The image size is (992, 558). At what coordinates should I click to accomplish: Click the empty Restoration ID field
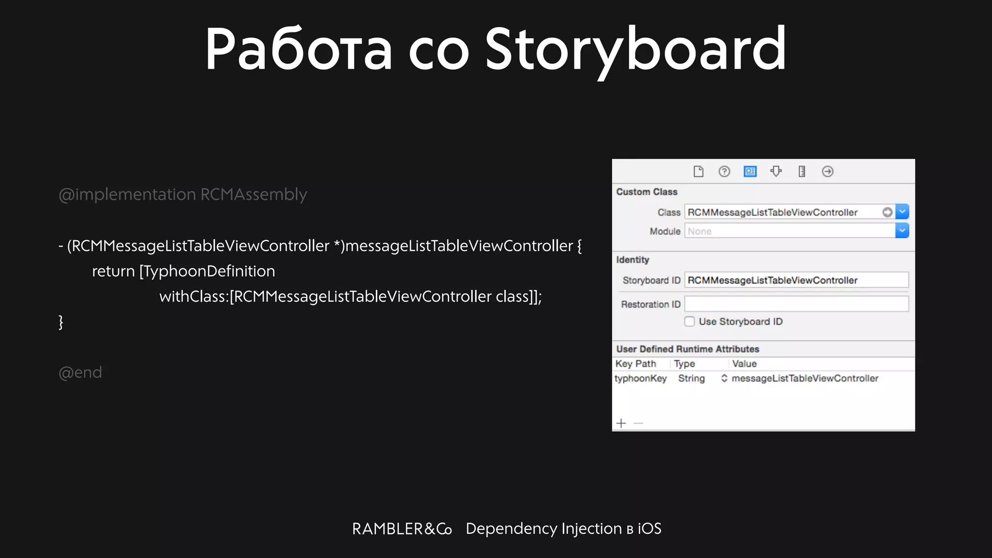[x=796, y=304]
